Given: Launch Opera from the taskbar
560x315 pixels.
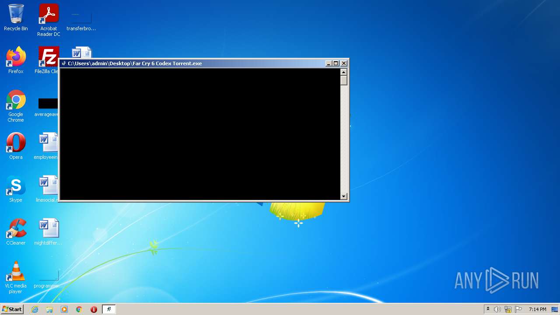Looking at the screenshot, I should point(94,309).
